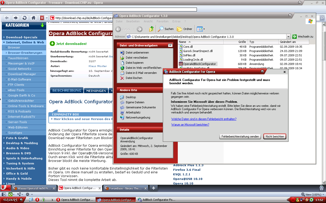This screenshot has width=326, height=203.
Task: Go up one folder in Explorer
Action: point(152,29)
